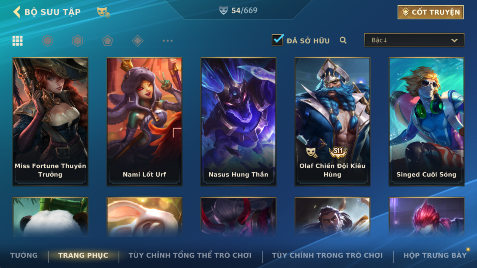Choose the Nami Lốt Urf skin card

144,122
